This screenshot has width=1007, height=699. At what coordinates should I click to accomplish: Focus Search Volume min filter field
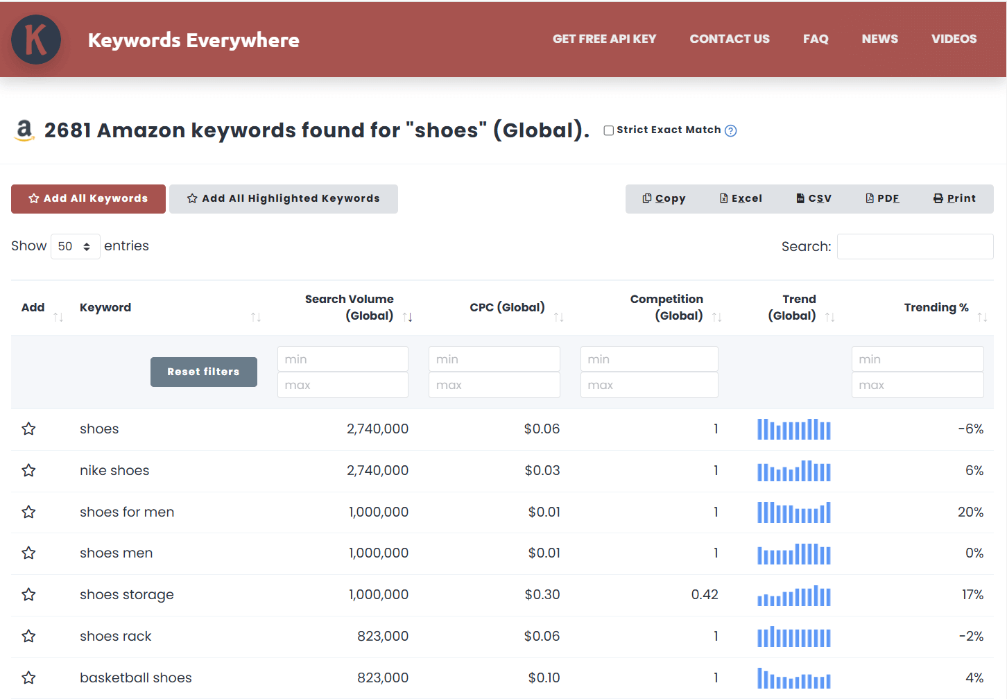[343, 359]
